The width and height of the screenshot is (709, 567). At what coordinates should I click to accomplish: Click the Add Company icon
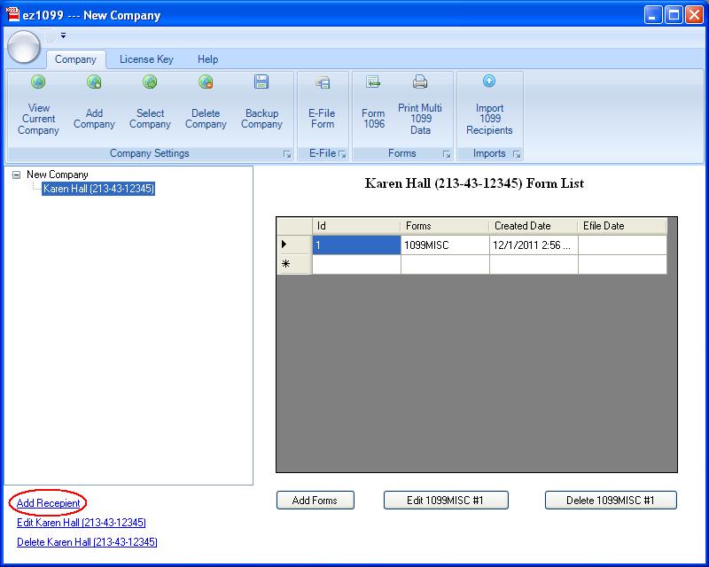[94, 82]
